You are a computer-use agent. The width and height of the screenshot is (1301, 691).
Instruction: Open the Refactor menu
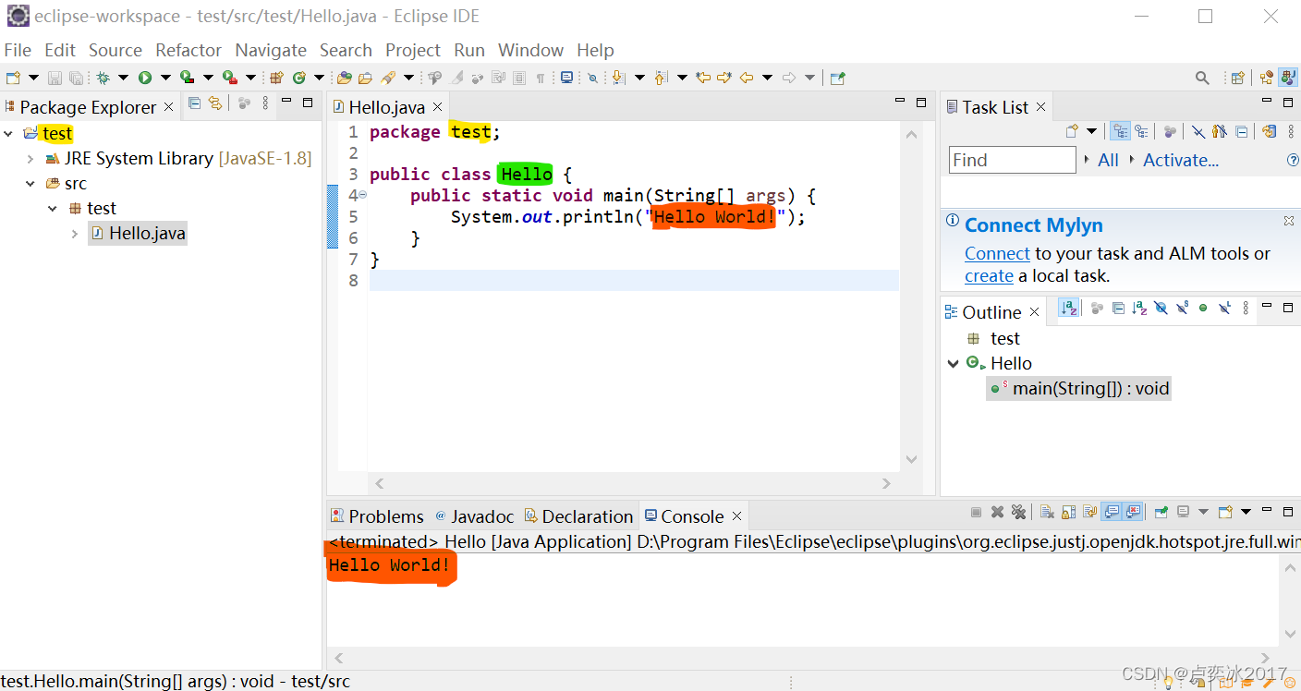(188, 50)
